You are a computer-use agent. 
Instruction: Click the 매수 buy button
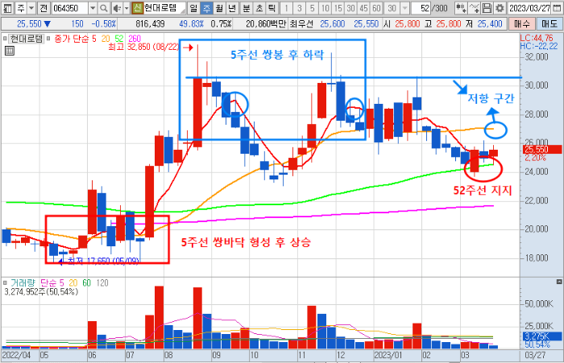pos(522,24)
